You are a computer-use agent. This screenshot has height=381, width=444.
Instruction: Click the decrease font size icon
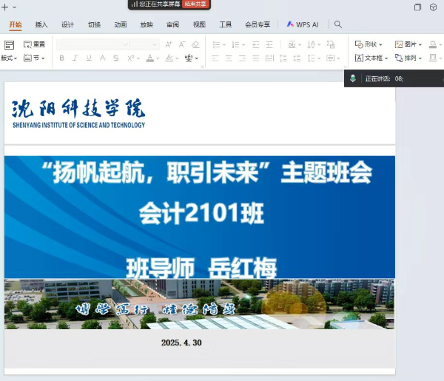coord(181,44)
